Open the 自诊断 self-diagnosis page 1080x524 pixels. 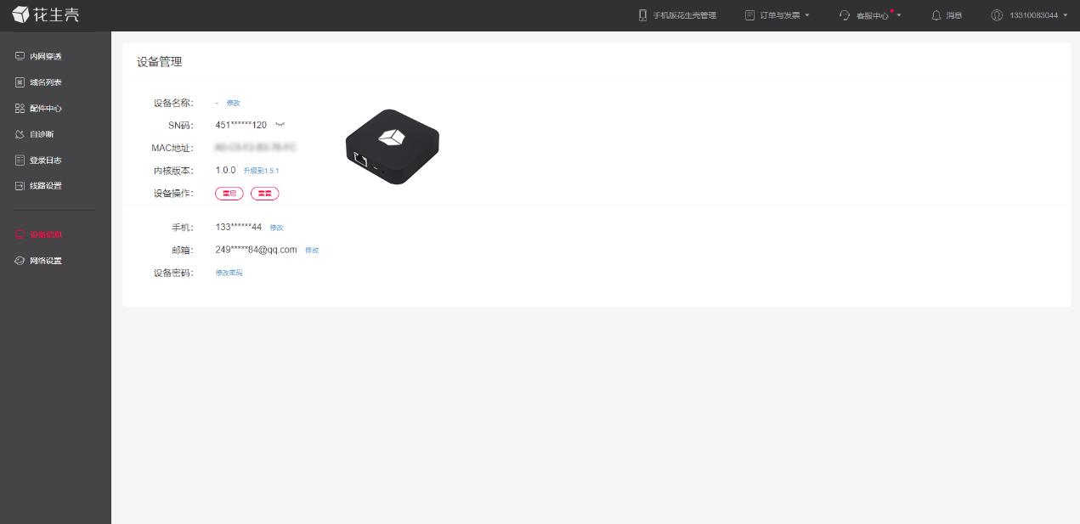35,134
